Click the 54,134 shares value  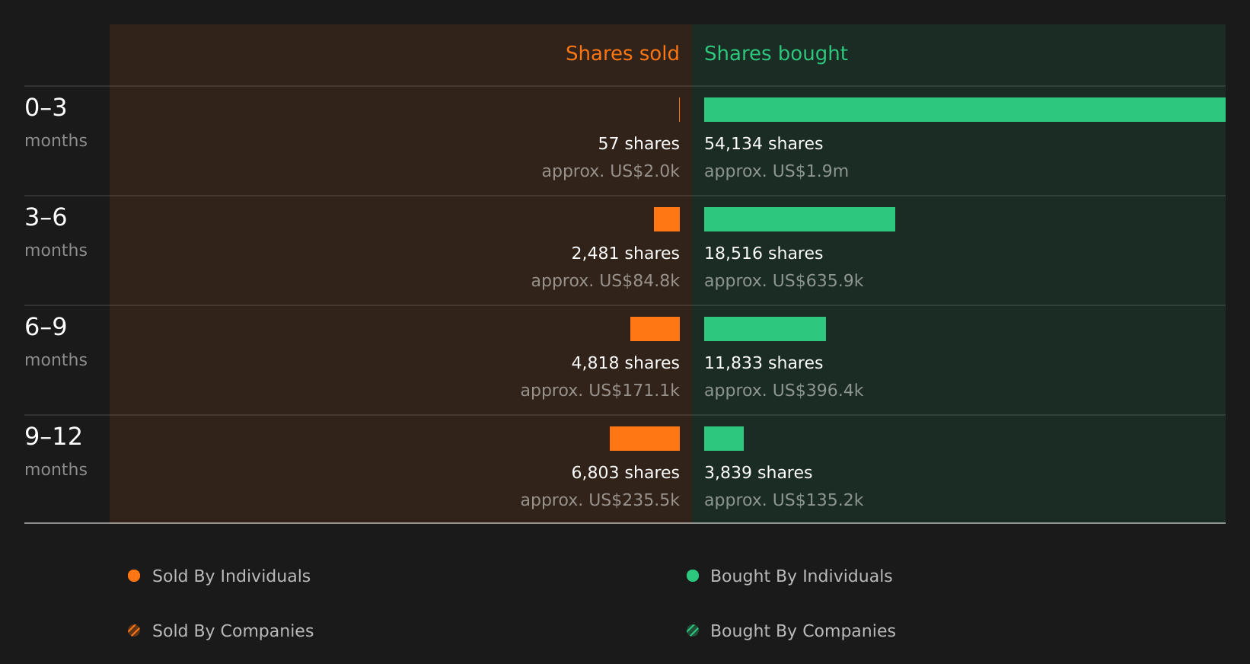click(764, 144)
